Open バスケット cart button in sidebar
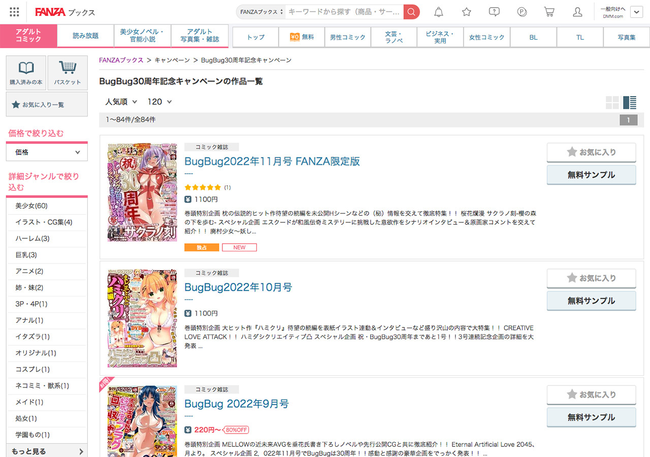Screen dimensions: 650x457 [68, 73]
